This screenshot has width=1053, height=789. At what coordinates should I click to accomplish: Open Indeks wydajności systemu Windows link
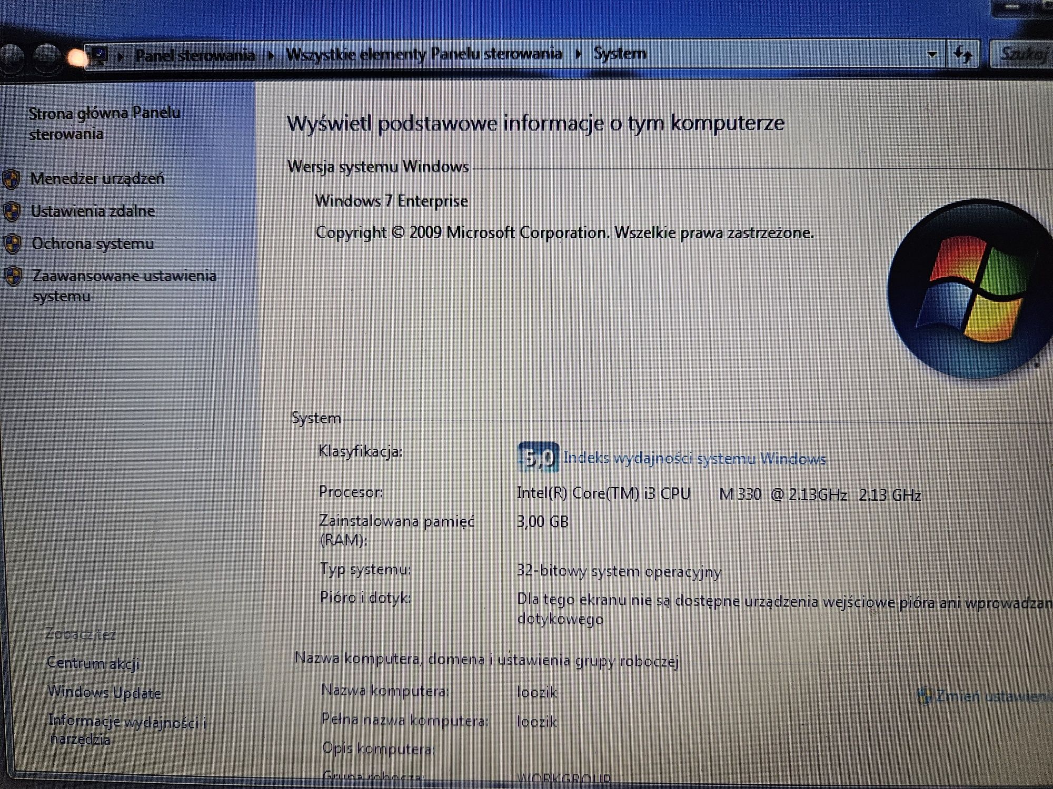[x=694, y=459]
